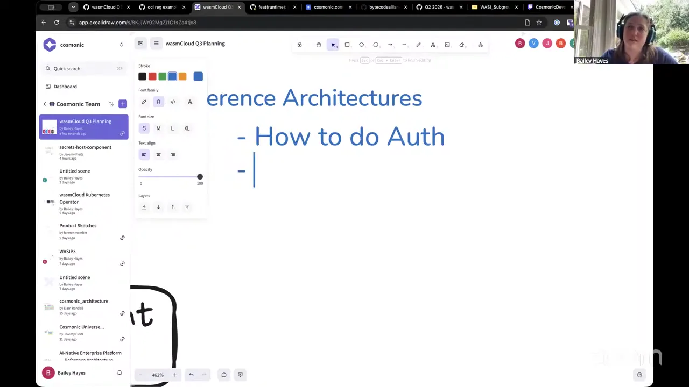This screenshot has height=387, width=689.
Task: Set font size to S
Action: [144, 128]
